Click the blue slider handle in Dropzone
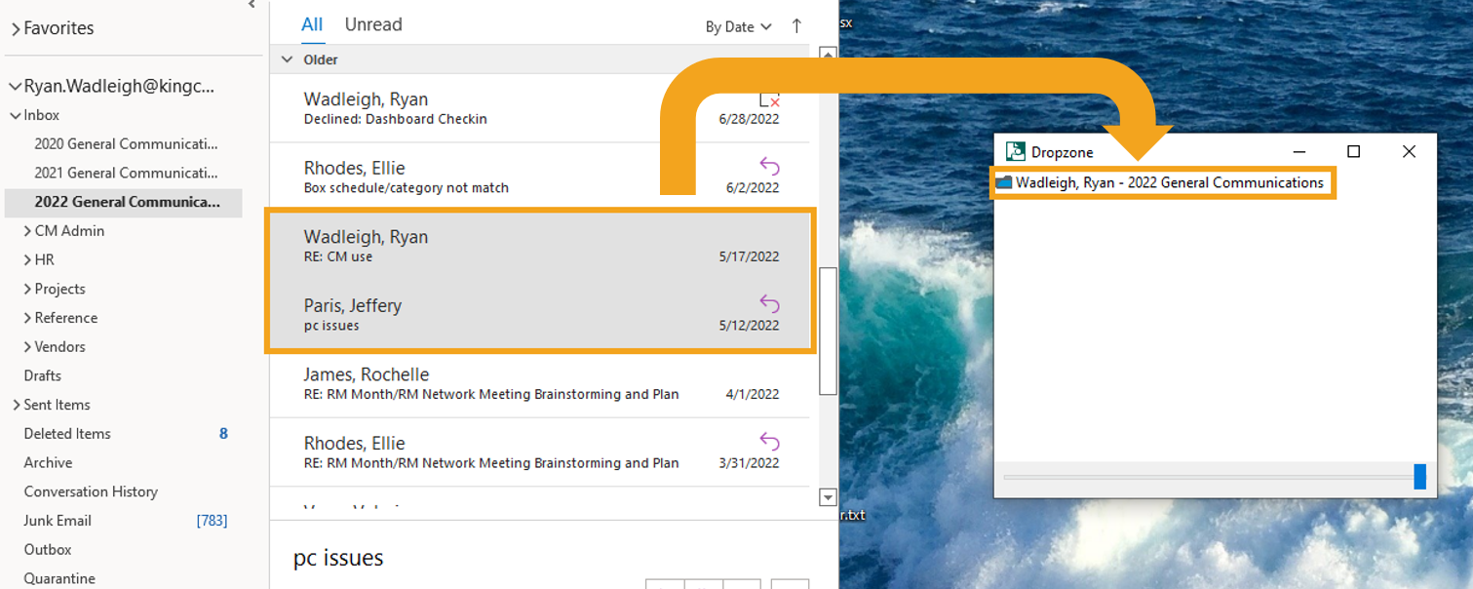The width and height of the screenshot is (1473, 589). (x=1419, y=477)
